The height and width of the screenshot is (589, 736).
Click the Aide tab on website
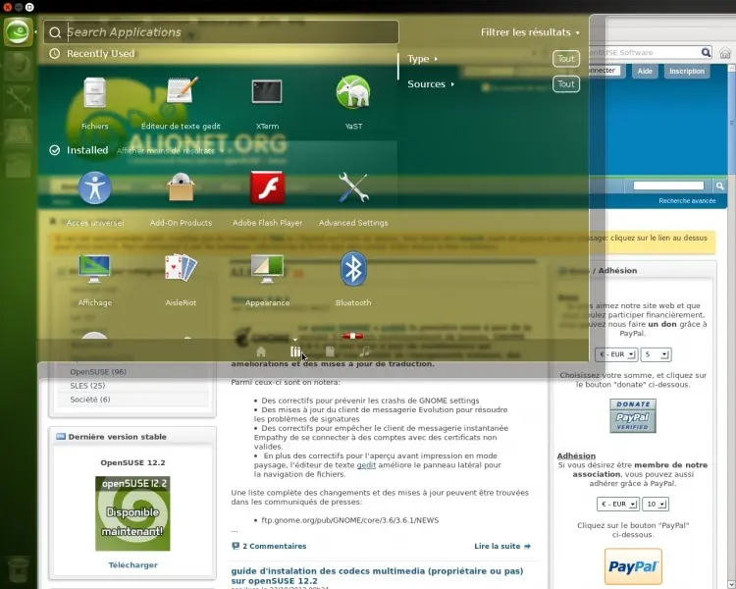tap(645, 71)
